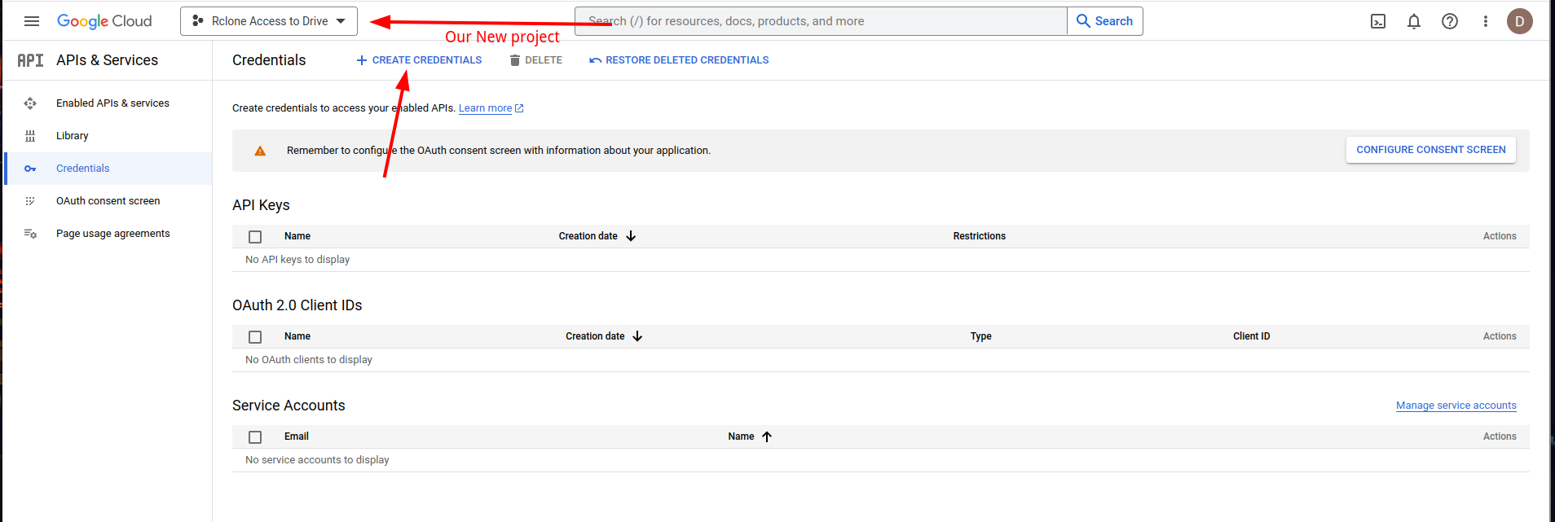Sort Service Accounts by Name arrow

(767, 436)
